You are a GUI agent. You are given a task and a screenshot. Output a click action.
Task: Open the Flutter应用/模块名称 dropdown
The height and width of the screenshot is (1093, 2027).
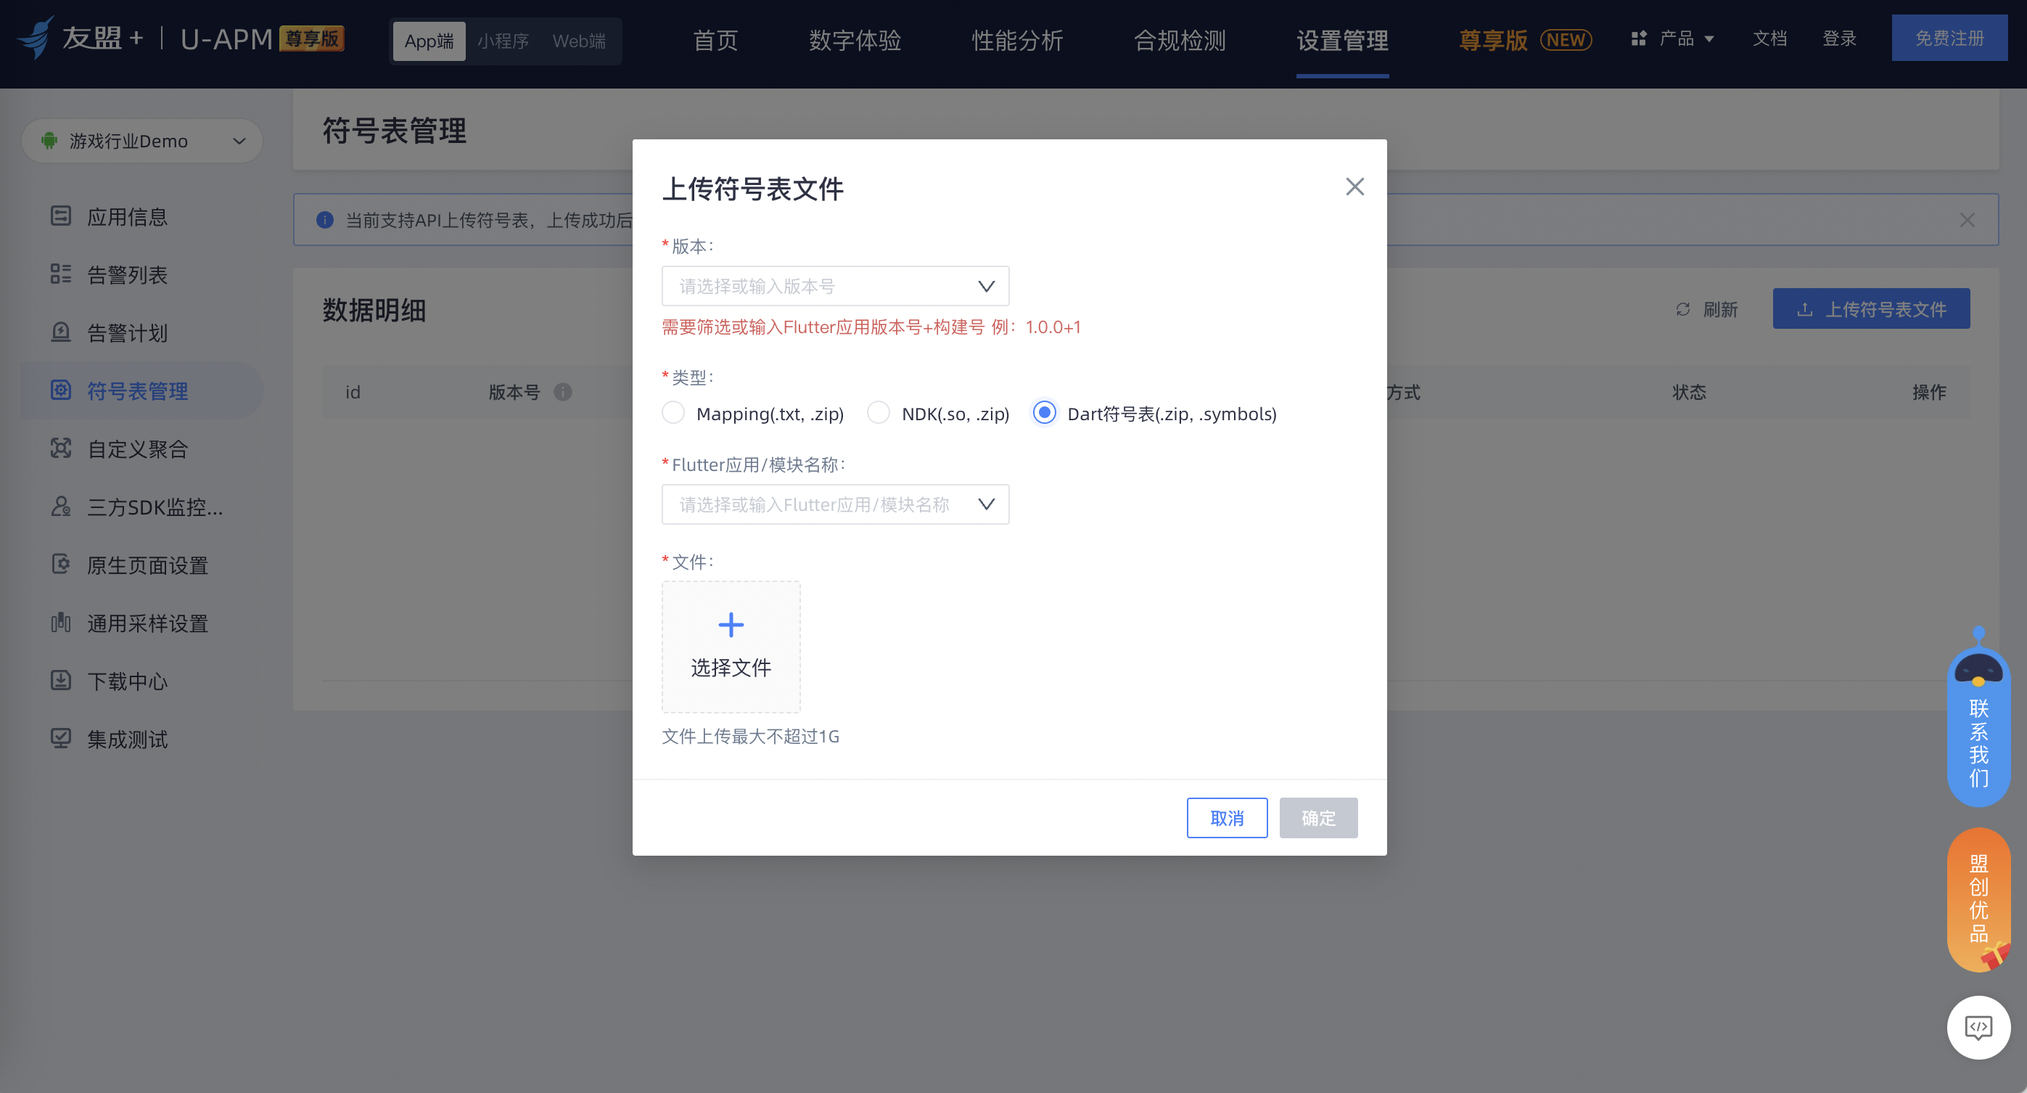coord(835,504)
